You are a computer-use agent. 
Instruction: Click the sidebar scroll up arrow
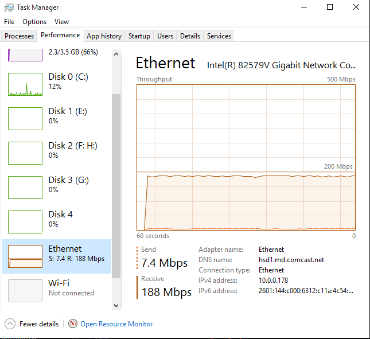point(116,54)
